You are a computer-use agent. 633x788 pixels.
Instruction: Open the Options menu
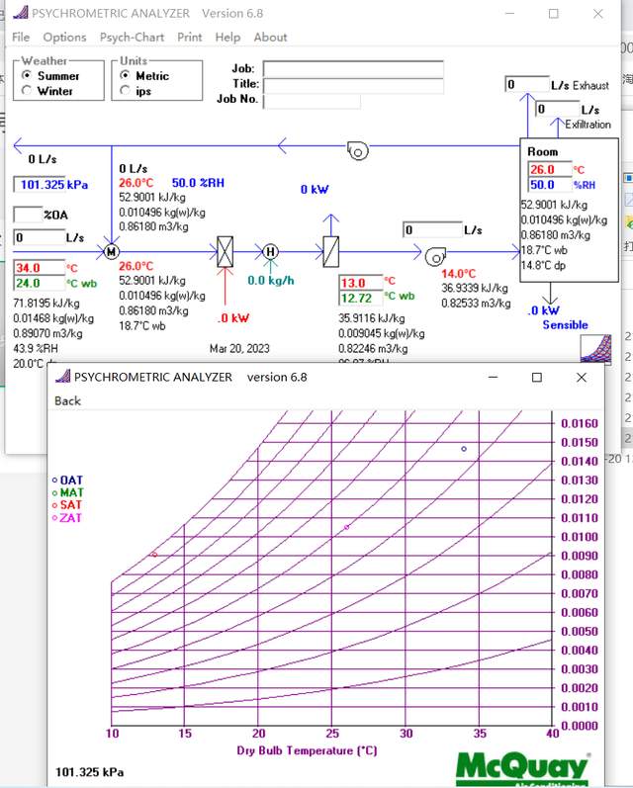click(64, 38)
